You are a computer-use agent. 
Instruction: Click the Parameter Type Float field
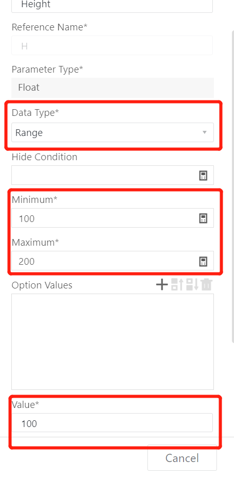point(112,88)
